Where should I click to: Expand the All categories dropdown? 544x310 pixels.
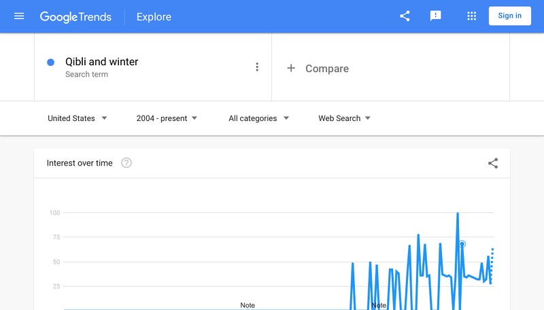[x=258, y=118]
